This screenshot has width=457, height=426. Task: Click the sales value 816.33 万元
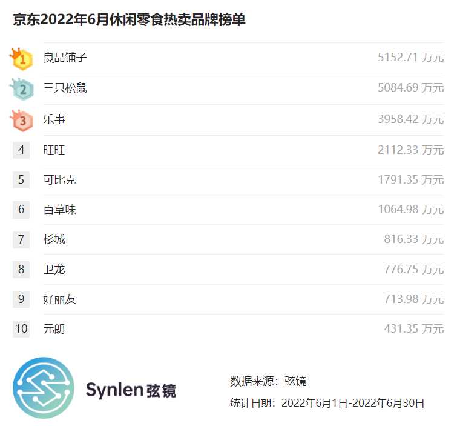click(414, 239)
